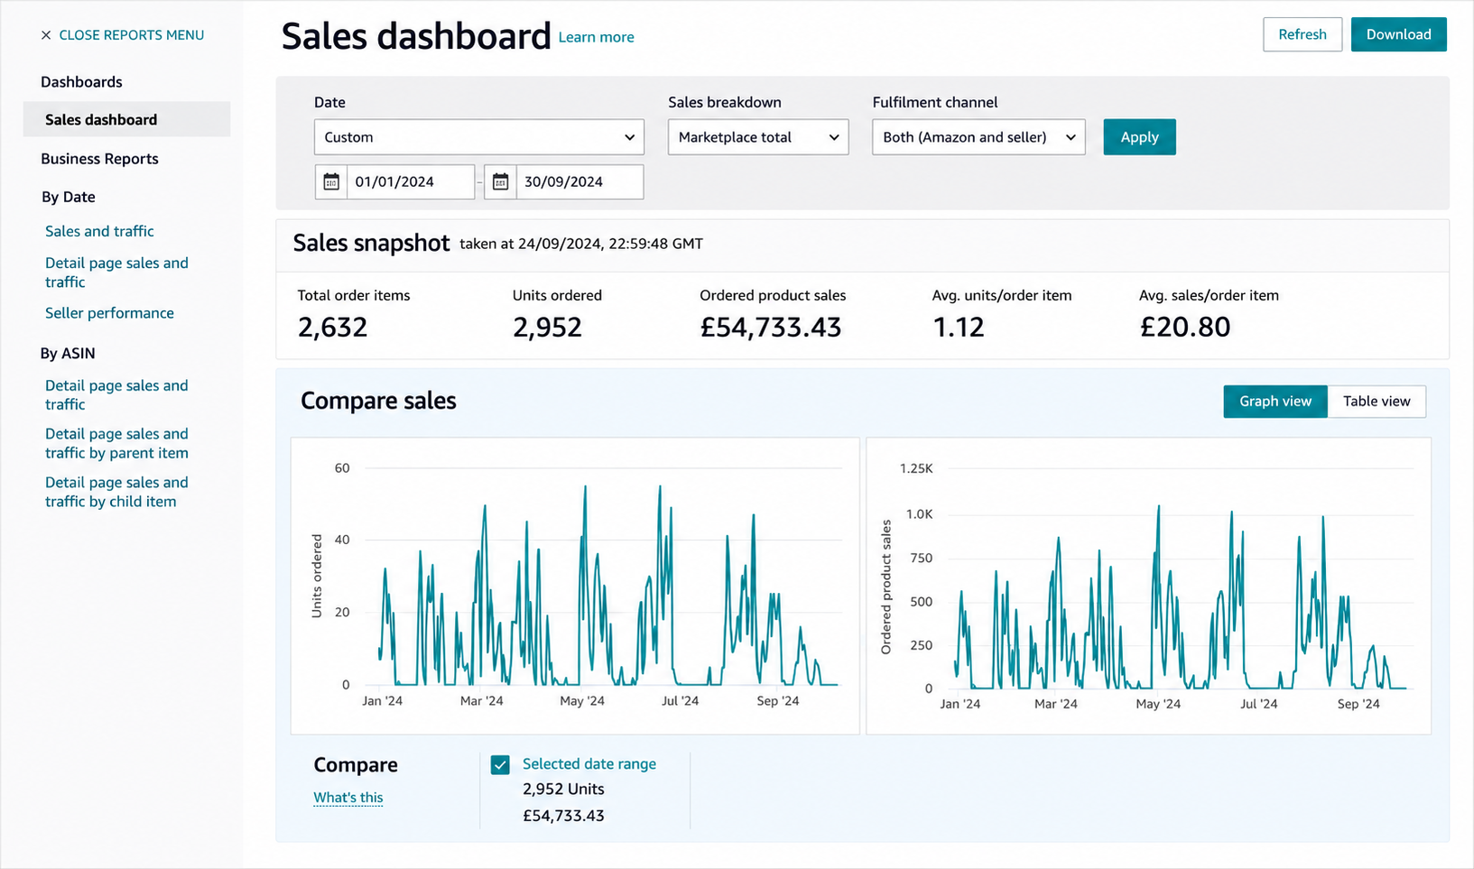Click the Avg. units/order item value 1.12
Viewport: 1474px width, 869px height.
(959, 327)
